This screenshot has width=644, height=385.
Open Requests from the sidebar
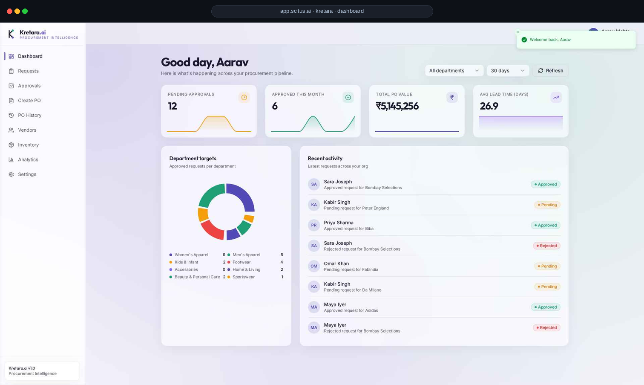43,71
